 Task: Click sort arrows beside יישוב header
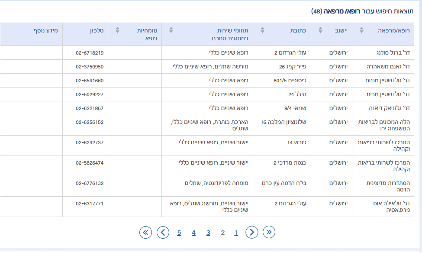tap(320, 30)
